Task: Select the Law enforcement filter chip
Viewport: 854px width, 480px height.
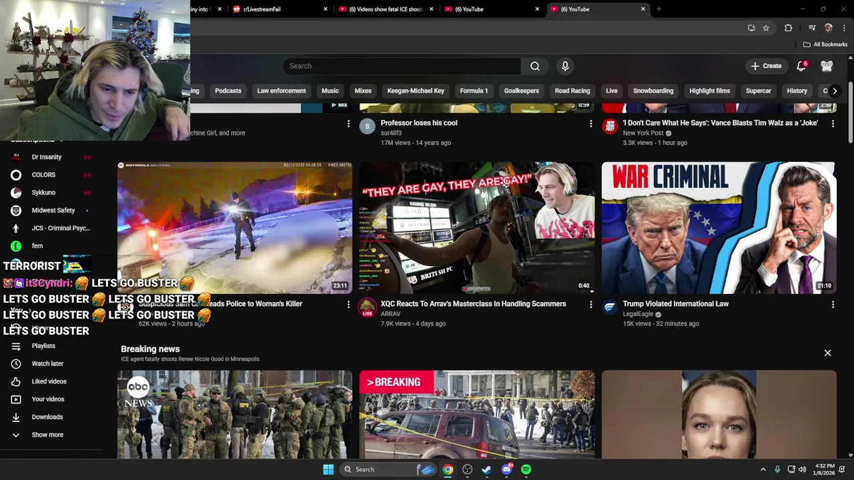Action: [282, 91]
